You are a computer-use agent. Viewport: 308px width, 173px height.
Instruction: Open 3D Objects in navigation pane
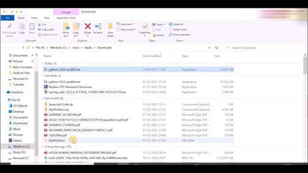coord(18,106)
